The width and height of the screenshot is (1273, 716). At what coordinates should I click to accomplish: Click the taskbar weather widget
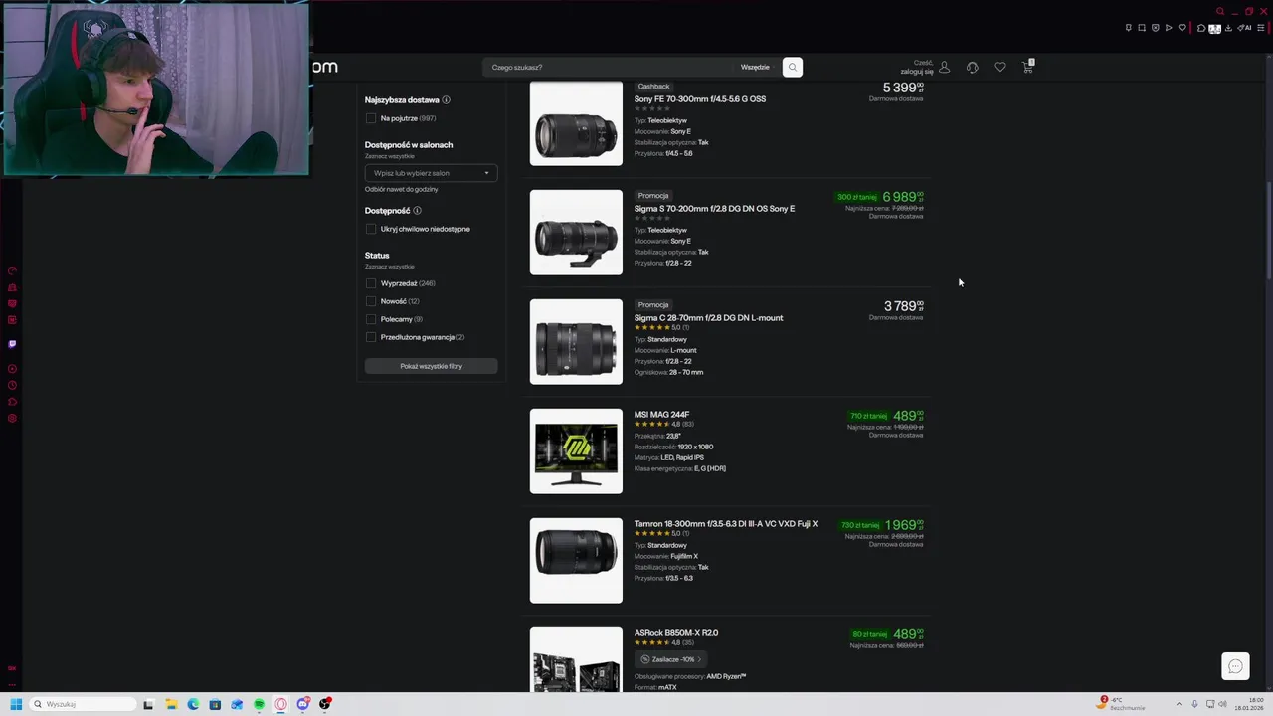tap(1122, 703)
